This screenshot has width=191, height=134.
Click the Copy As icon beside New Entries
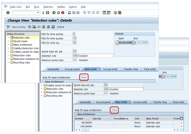29,27
